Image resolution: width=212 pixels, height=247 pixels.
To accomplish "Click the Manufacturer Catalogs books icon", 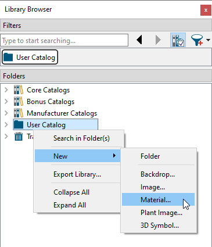I will [x=19, y=113].
